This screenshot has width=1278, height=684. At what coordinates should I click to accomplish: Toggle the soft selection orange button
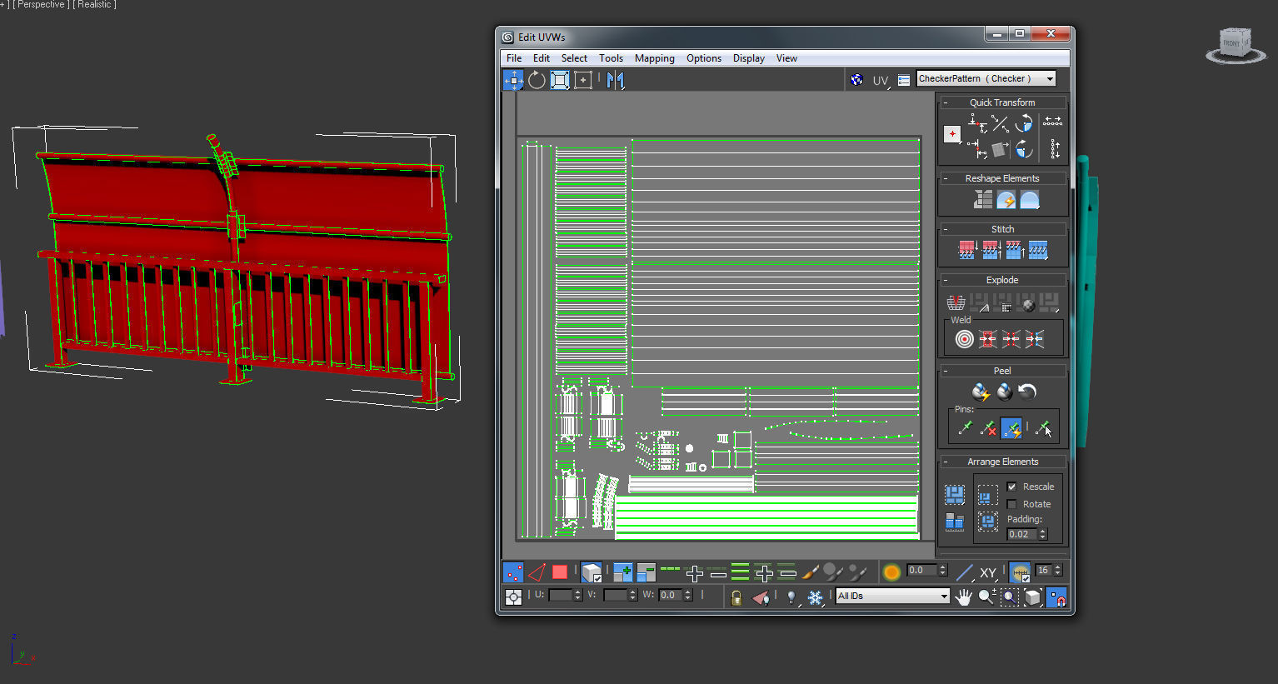(891, 572)
